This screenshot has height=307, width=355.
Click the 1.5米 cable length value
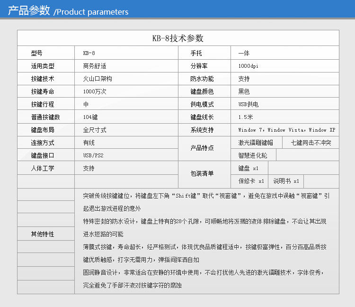(246, 117)
